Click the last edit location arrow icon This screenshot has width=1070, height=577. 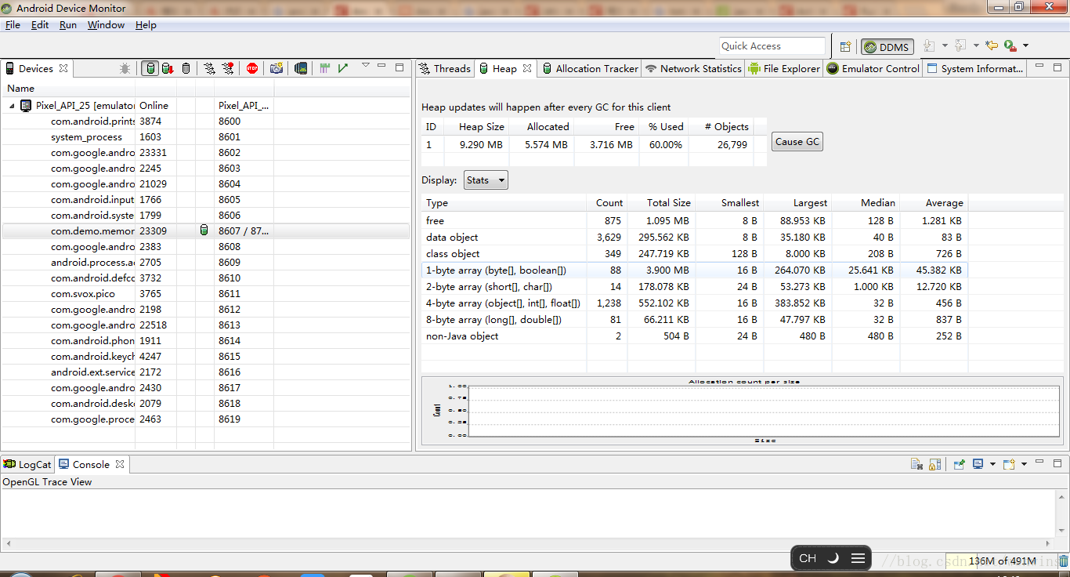pos(991,46)
